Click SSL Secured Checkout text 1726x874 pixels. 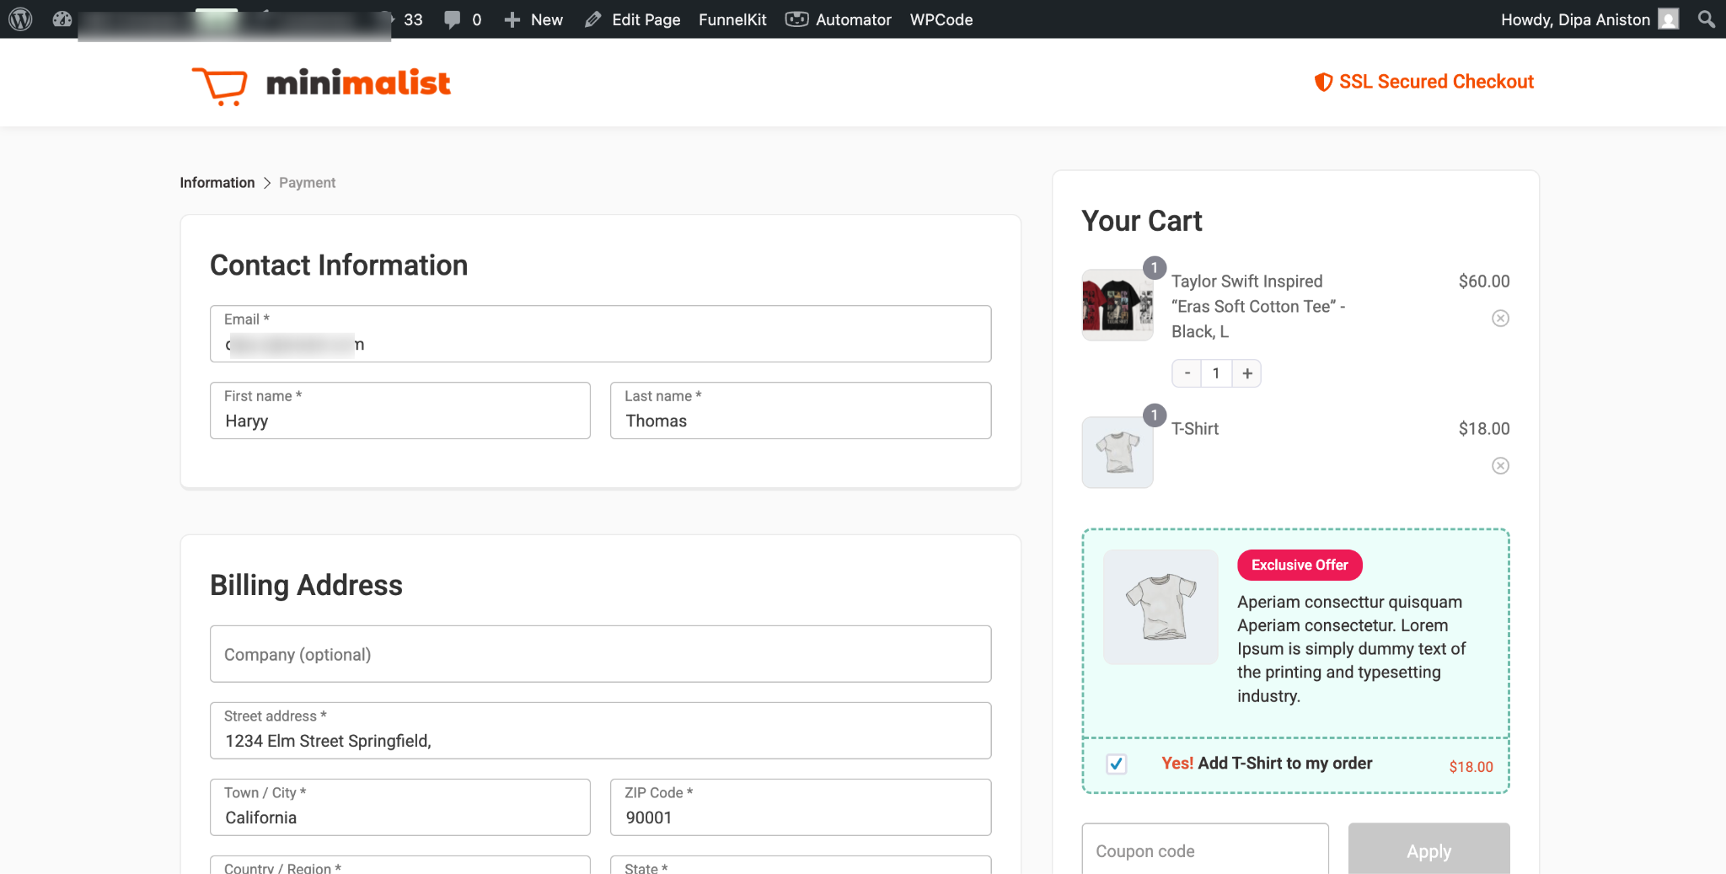click(1436, 82)
